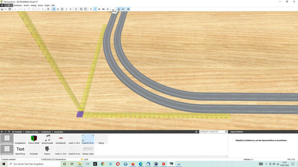Open File Explorer from taskbar
The height and width of the screenshot is (167, 298).
tap(79, 164)
